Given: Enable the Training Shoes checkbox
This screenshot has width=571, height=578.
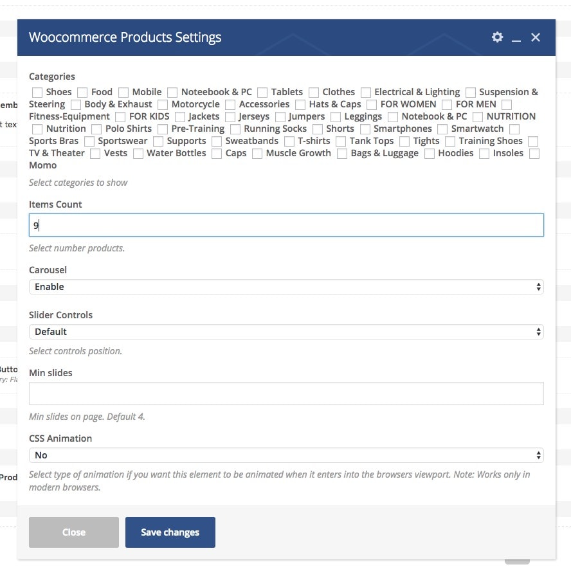Looking at the screenshot, I should (x=449, y=141).
